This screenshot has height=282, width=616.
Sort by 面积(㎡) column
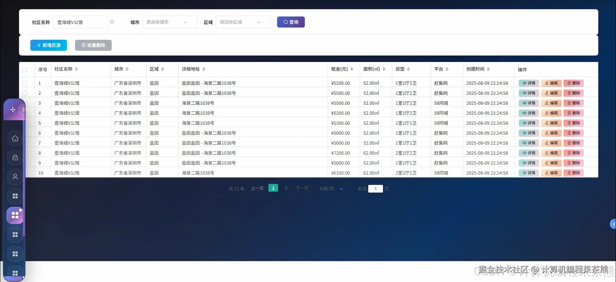384,69
